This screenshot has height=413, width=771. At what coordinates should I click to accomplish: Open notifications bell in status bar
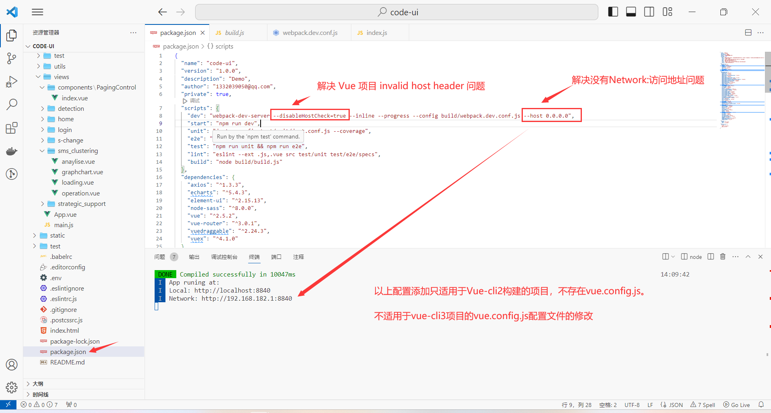[761, 405]
